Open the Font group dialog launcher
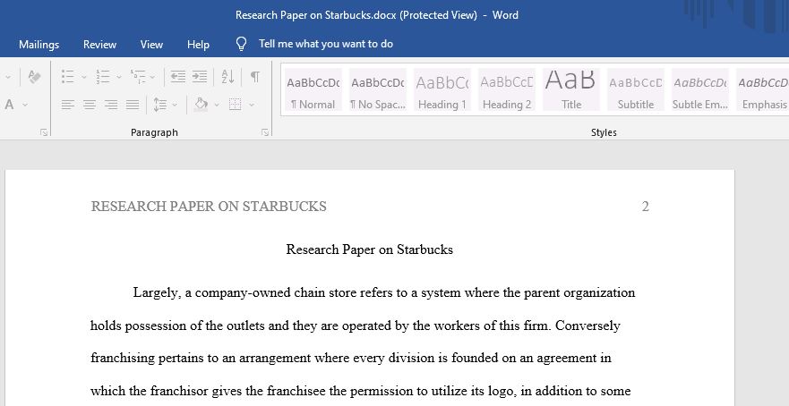The height and width of the screenshot is (406, 789). pos(44,132)
